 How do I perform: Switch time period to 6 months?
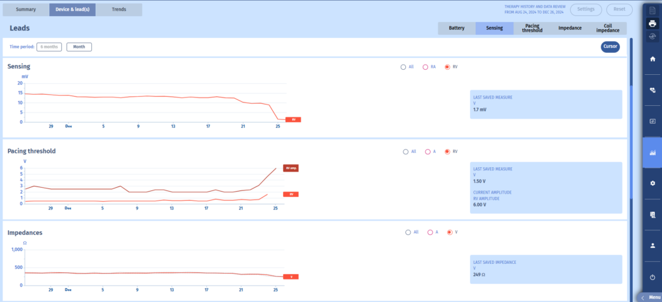pyautogui.click(x=48, y=47)
